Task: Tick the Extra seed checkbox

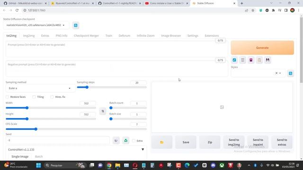Action: click(x=134, y=141)
